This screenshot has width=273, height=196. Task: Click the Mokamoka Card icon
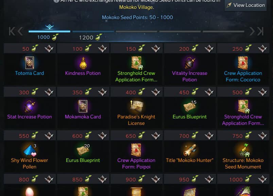83,106
